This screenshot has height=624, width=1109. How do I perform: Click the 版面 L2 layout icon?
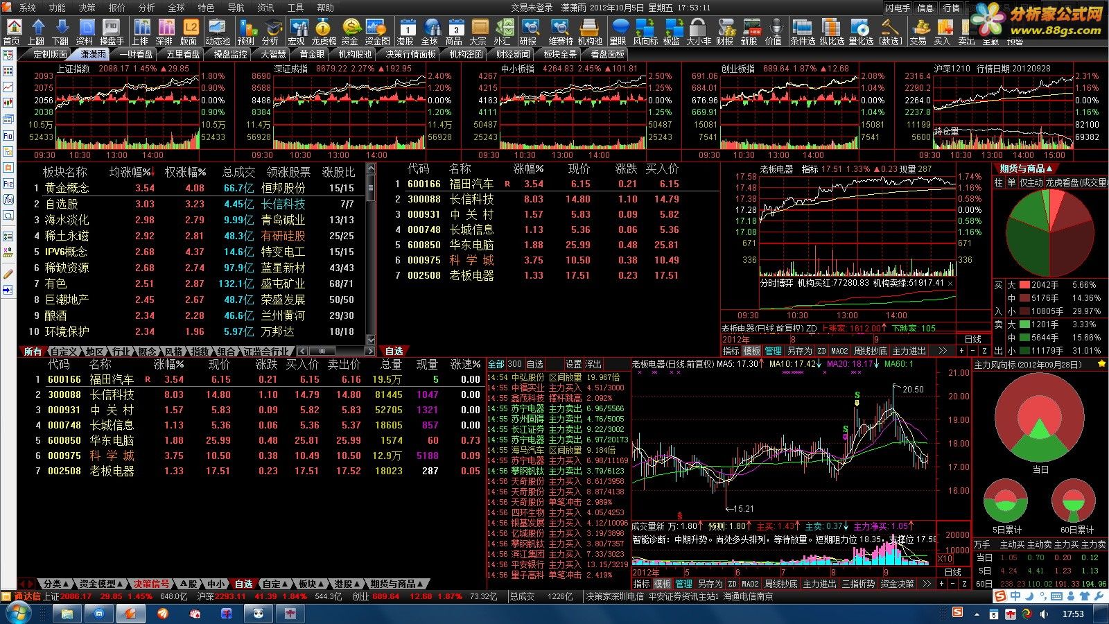189,31
